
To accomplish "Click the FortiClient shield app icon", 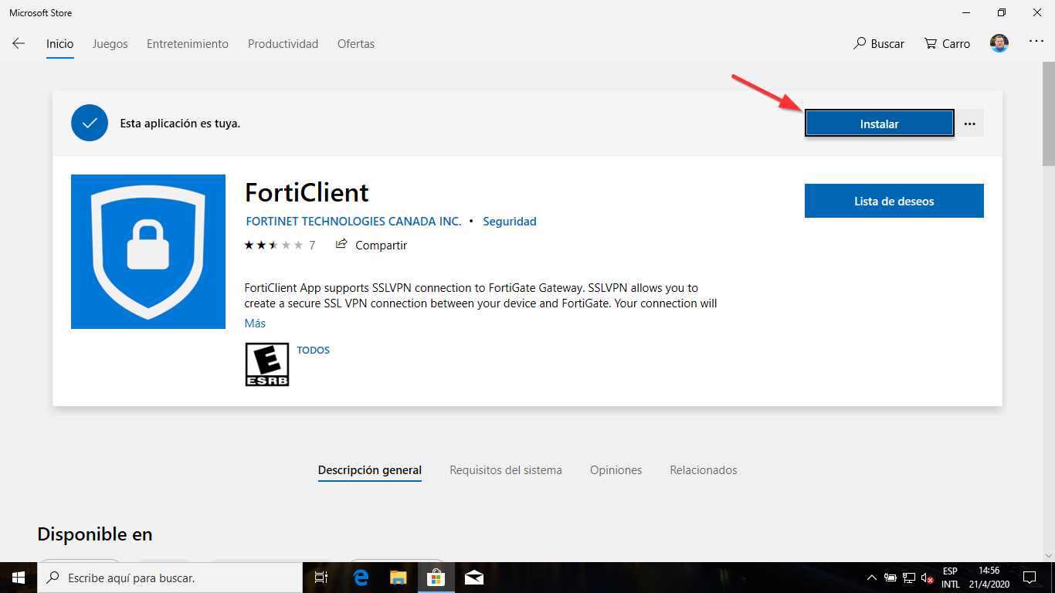I will pyautogui.click(x=148, y=252).
